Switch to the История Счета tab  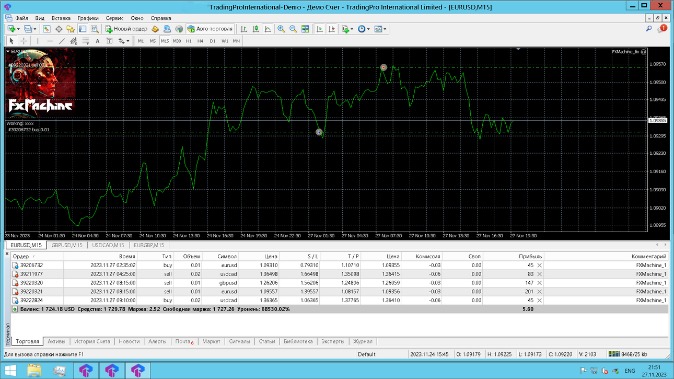click(92, 341)
